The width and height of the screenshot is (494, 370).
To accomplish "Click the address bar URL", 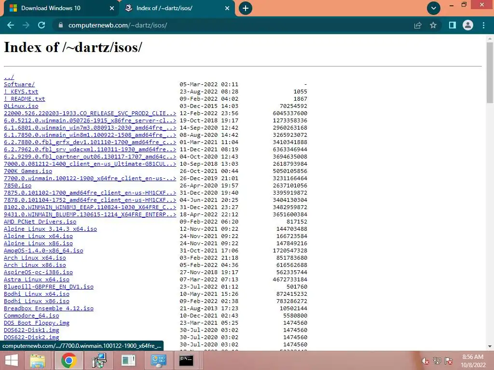I will pyautogui.click(x=118, y=25).
